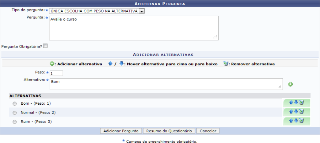Enable the Pergunta Obrigatória checkbox
Viewport: 320px width, 143px height.
click(x=46, y=46)
